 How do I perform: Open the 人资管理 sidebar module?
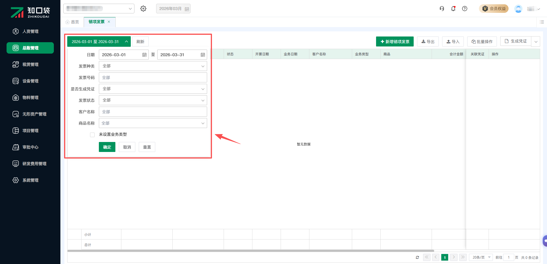click(30, 31)
